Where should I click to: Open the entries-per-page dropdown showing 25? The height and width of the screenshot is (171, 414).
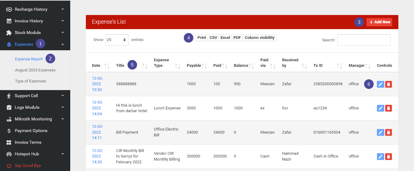pyautogui.click(x=117, y=40)
